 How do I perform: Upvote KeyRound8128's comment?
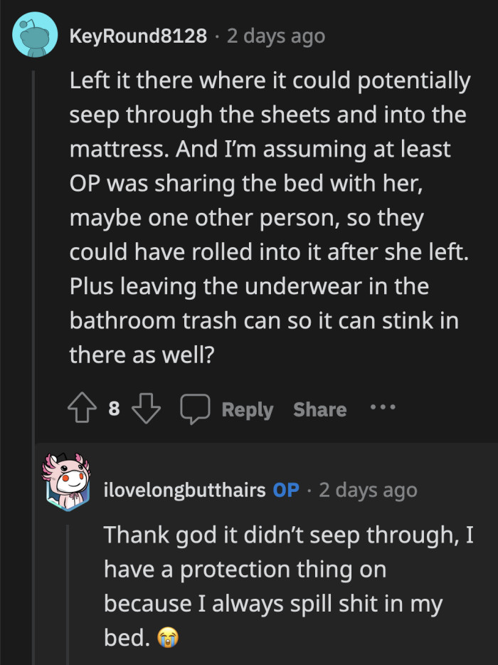click(x=84, y=409)
